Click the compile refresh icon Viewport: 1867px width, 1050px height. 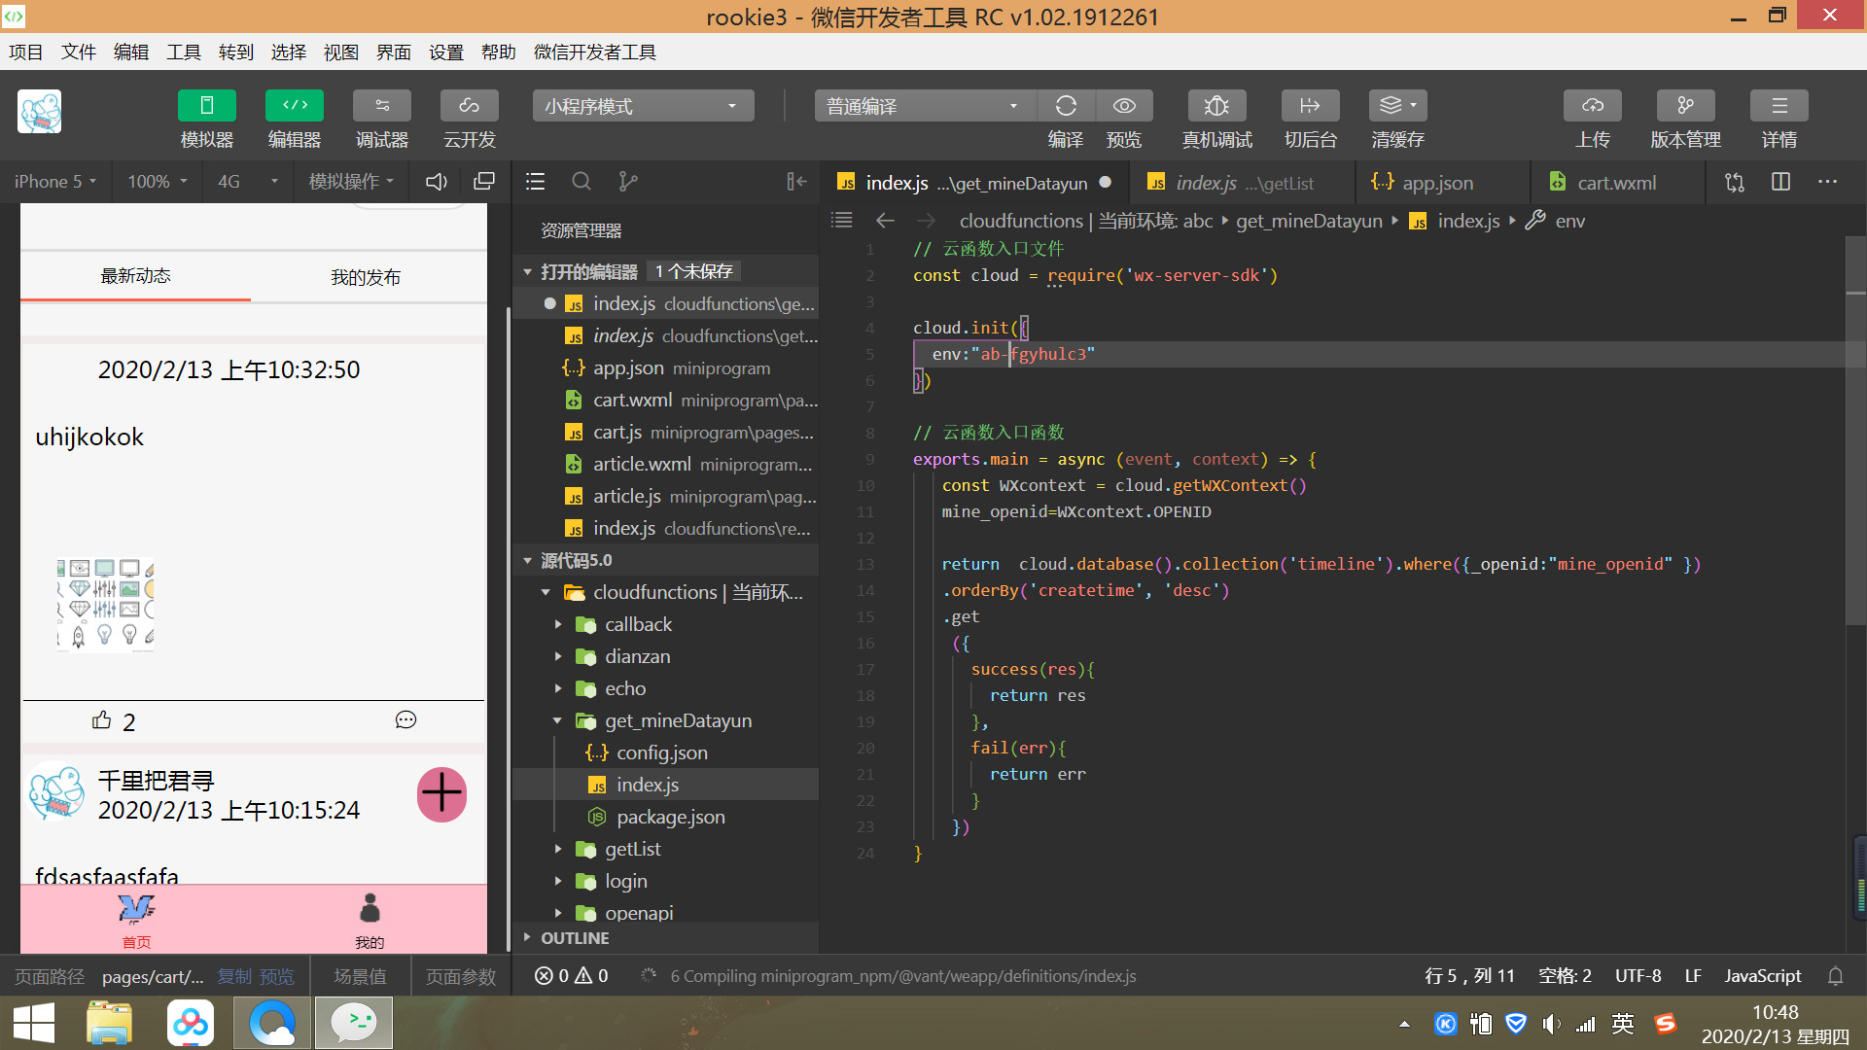point(1066,106)
